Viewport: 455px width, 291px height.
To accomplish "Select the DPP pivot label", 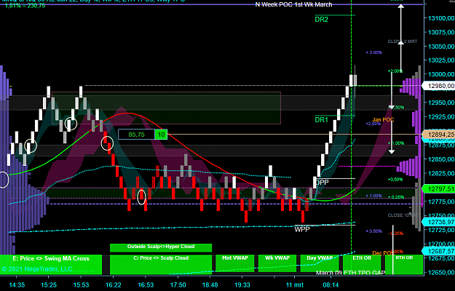I will pyautogui.click(x=322, y=183).
